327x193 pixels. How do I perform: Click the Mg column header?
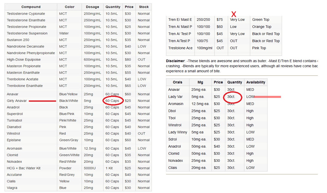200,82
